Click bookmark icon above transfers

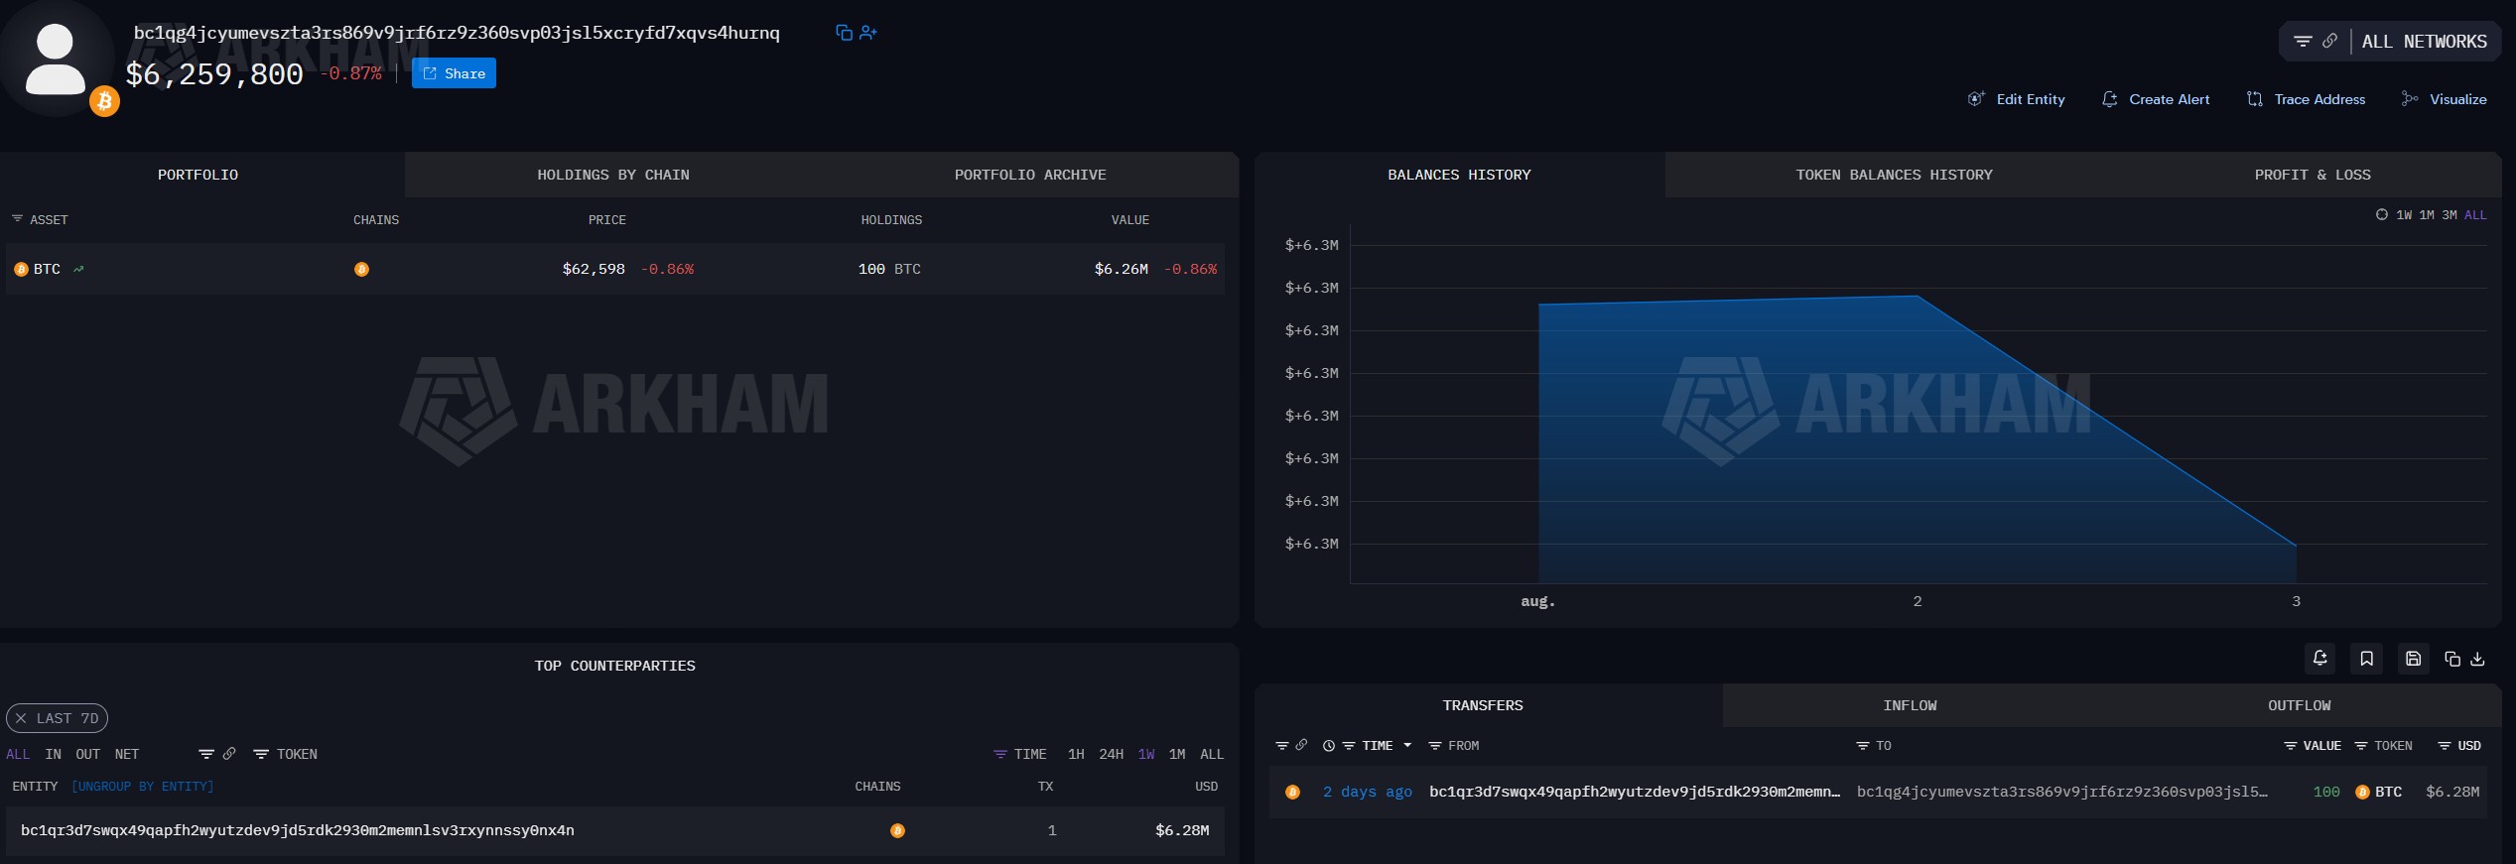(2366, 659)
